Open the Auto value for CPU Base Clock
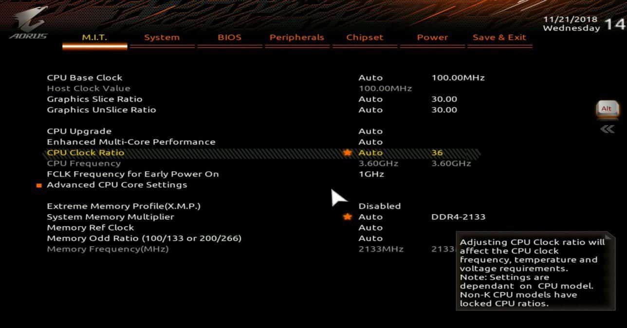Screen dimensions: 627x328 370,78
